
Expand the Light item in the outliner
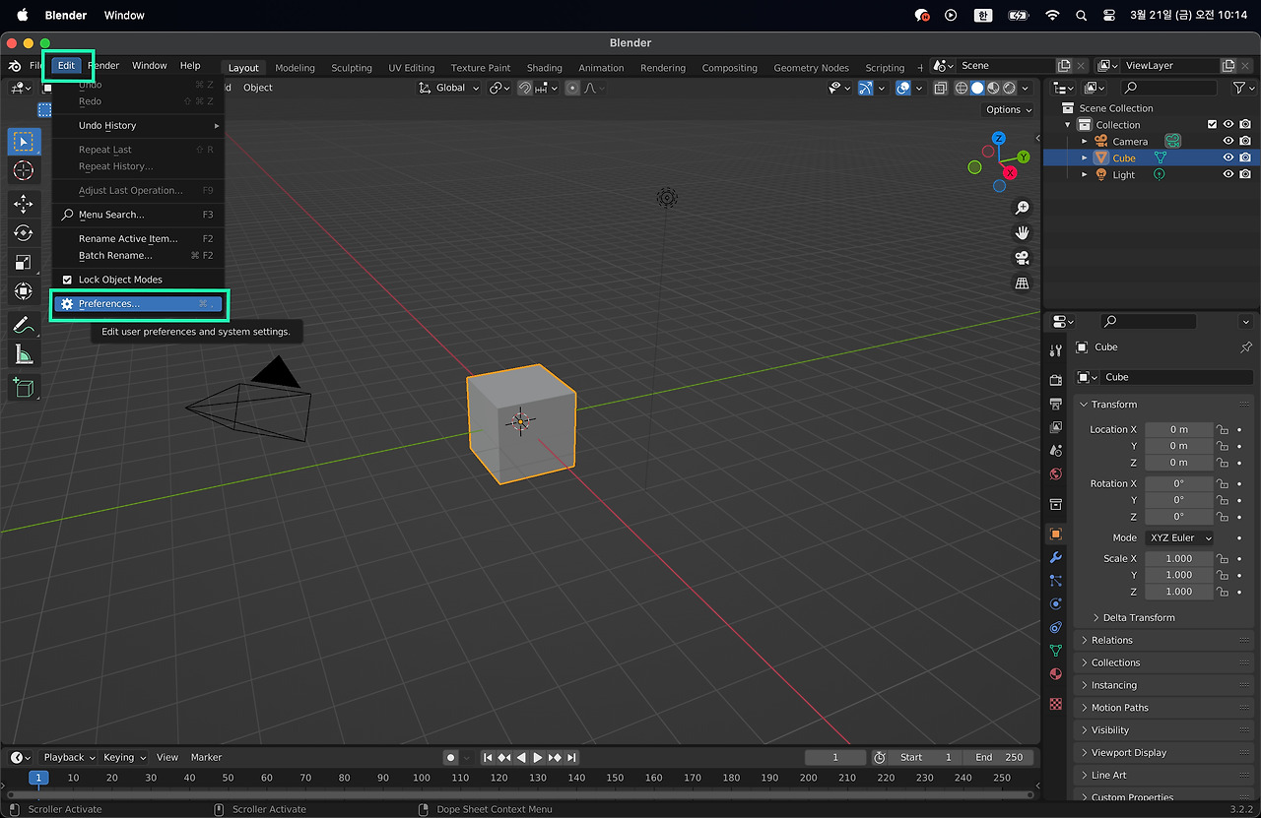(x=1085, y=175)
